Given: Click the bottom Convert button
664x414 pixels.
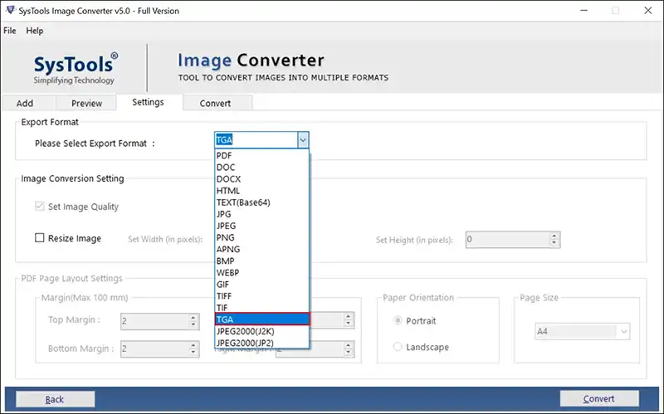Looking at the screenshot, I should click(599, 398).
